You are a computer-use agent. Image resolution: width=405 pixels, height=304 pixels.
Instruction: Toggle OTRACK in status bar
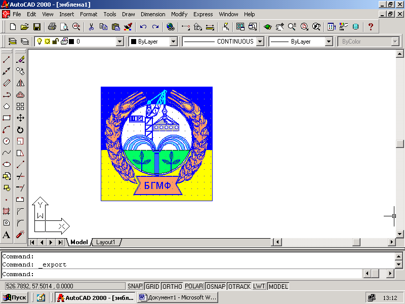click(x=239, y=286)
